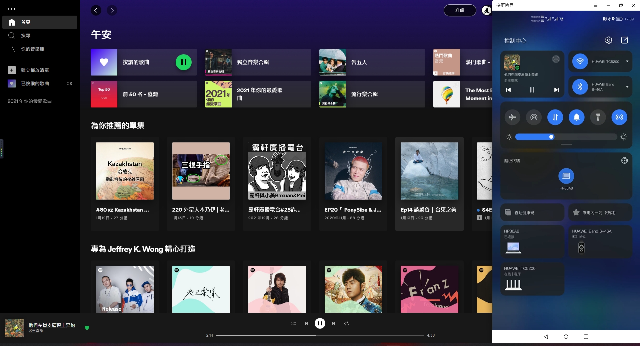The image size is (640, 346).
Task: Open the Ep14 談縱谷 台東之美 episode title
Action: coord(429,210)
